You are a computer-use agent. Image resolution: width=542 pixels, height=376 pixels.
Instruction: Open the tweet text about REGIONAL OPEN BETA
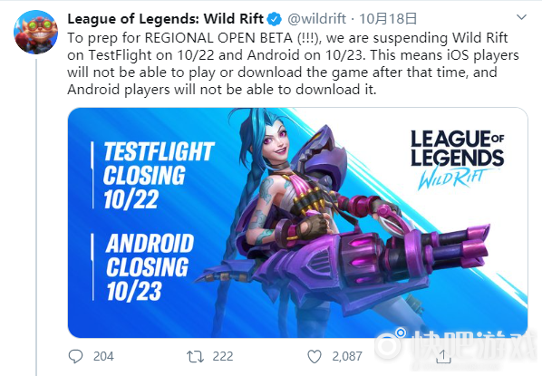[x=293, y=63]
